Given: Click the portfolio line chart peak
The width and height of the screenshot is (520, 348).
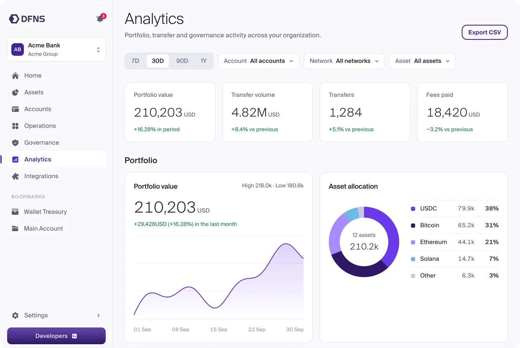Looking at the screenshot, I should click(286, 244).
